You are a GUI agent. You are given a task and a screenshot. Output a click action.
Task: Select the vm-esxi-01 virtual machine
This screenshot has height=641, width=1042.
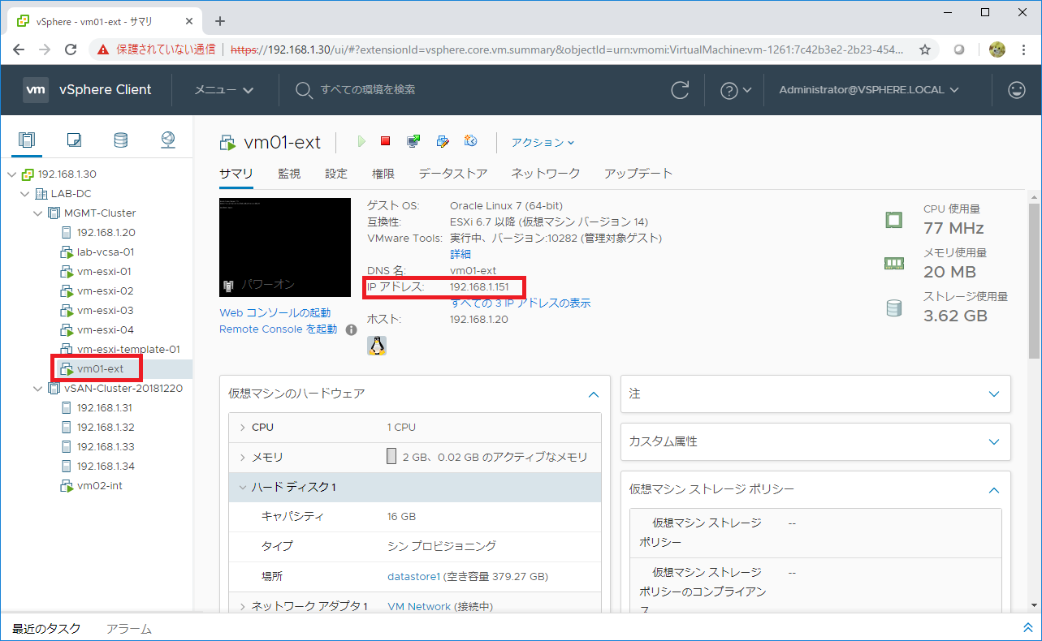click(x=104, y=271)
